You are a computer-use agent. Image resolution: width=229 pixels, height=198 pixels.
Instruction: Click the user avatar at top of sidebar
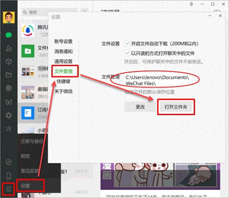click(9, 17)
